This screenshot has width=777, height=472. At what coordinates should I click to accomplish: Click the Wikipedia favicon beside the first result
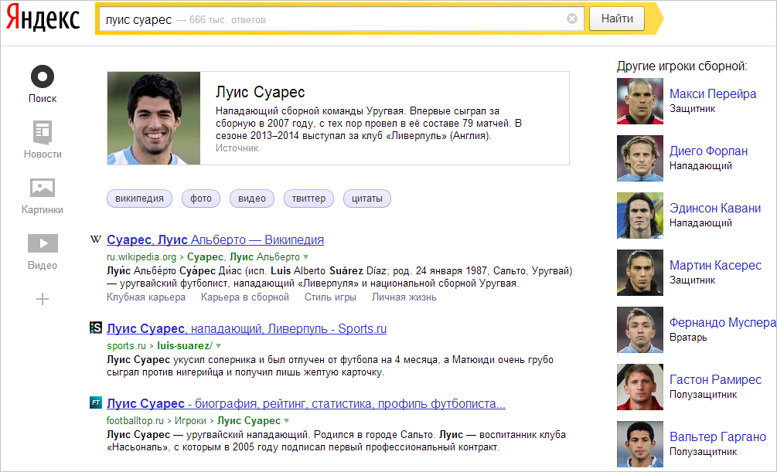point(96,239)
